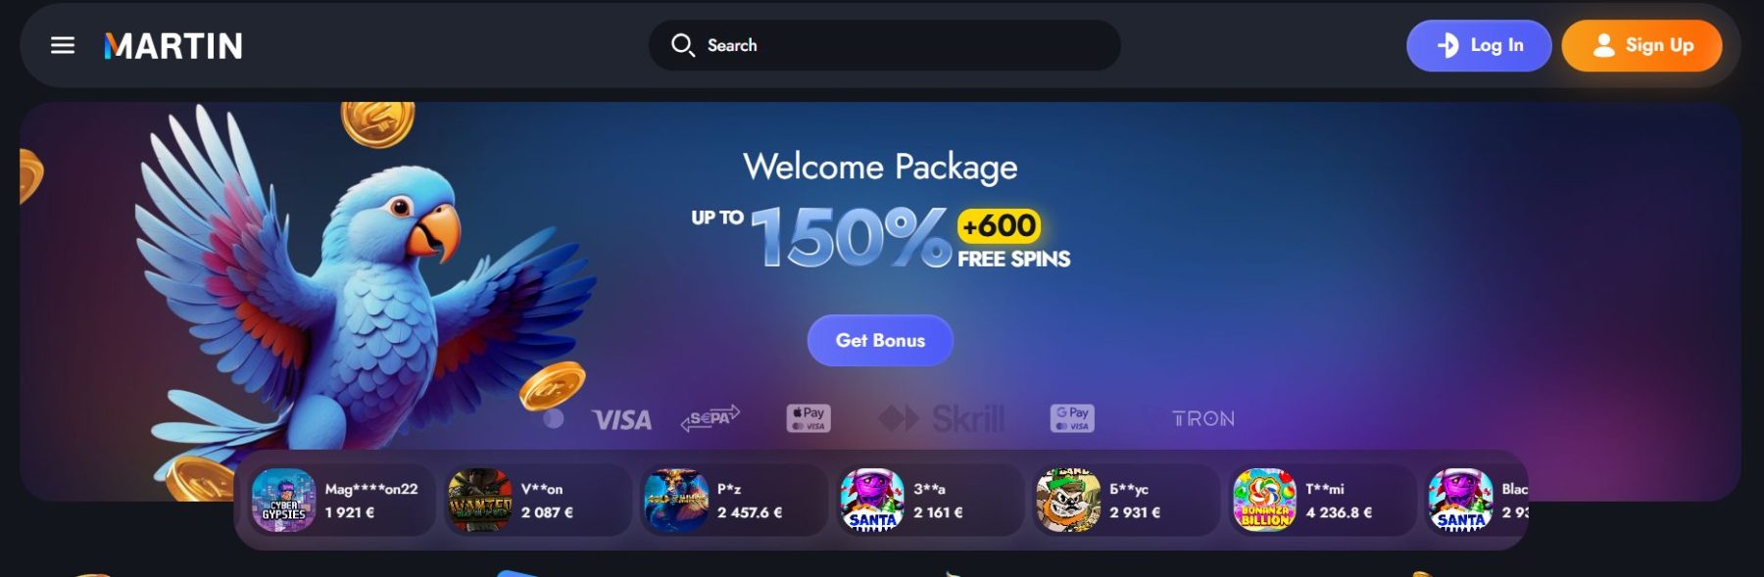Focus the Search input field
Viewport: 1764px width, 577px height.
pyautogui.click(x=884, y=45)
